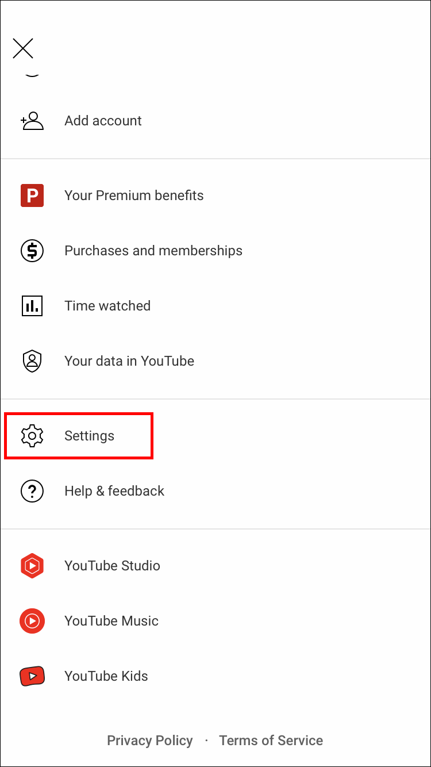Tap the shield data privacy icon
431x767 pixels.
(32, 361)
